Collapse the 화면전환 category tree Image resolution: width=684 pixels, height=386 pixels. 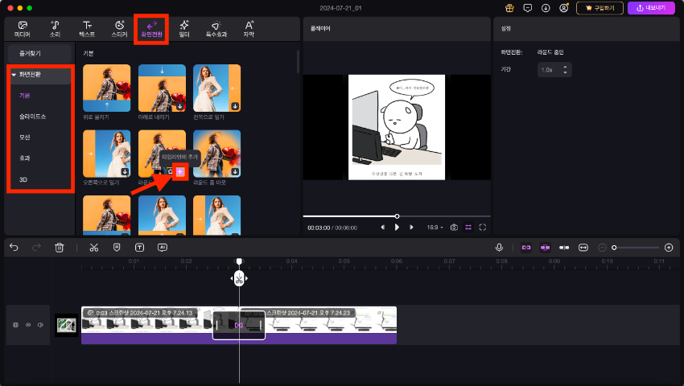pyautogui.click(x=14, y=75)
